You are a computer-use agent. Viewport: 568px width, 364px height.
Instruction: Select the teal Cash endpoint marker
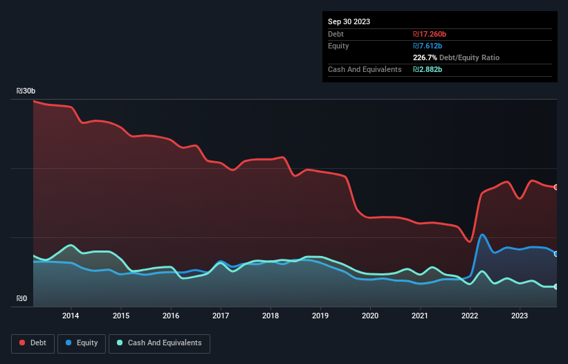pyautogui.click(x=556, y=286)
